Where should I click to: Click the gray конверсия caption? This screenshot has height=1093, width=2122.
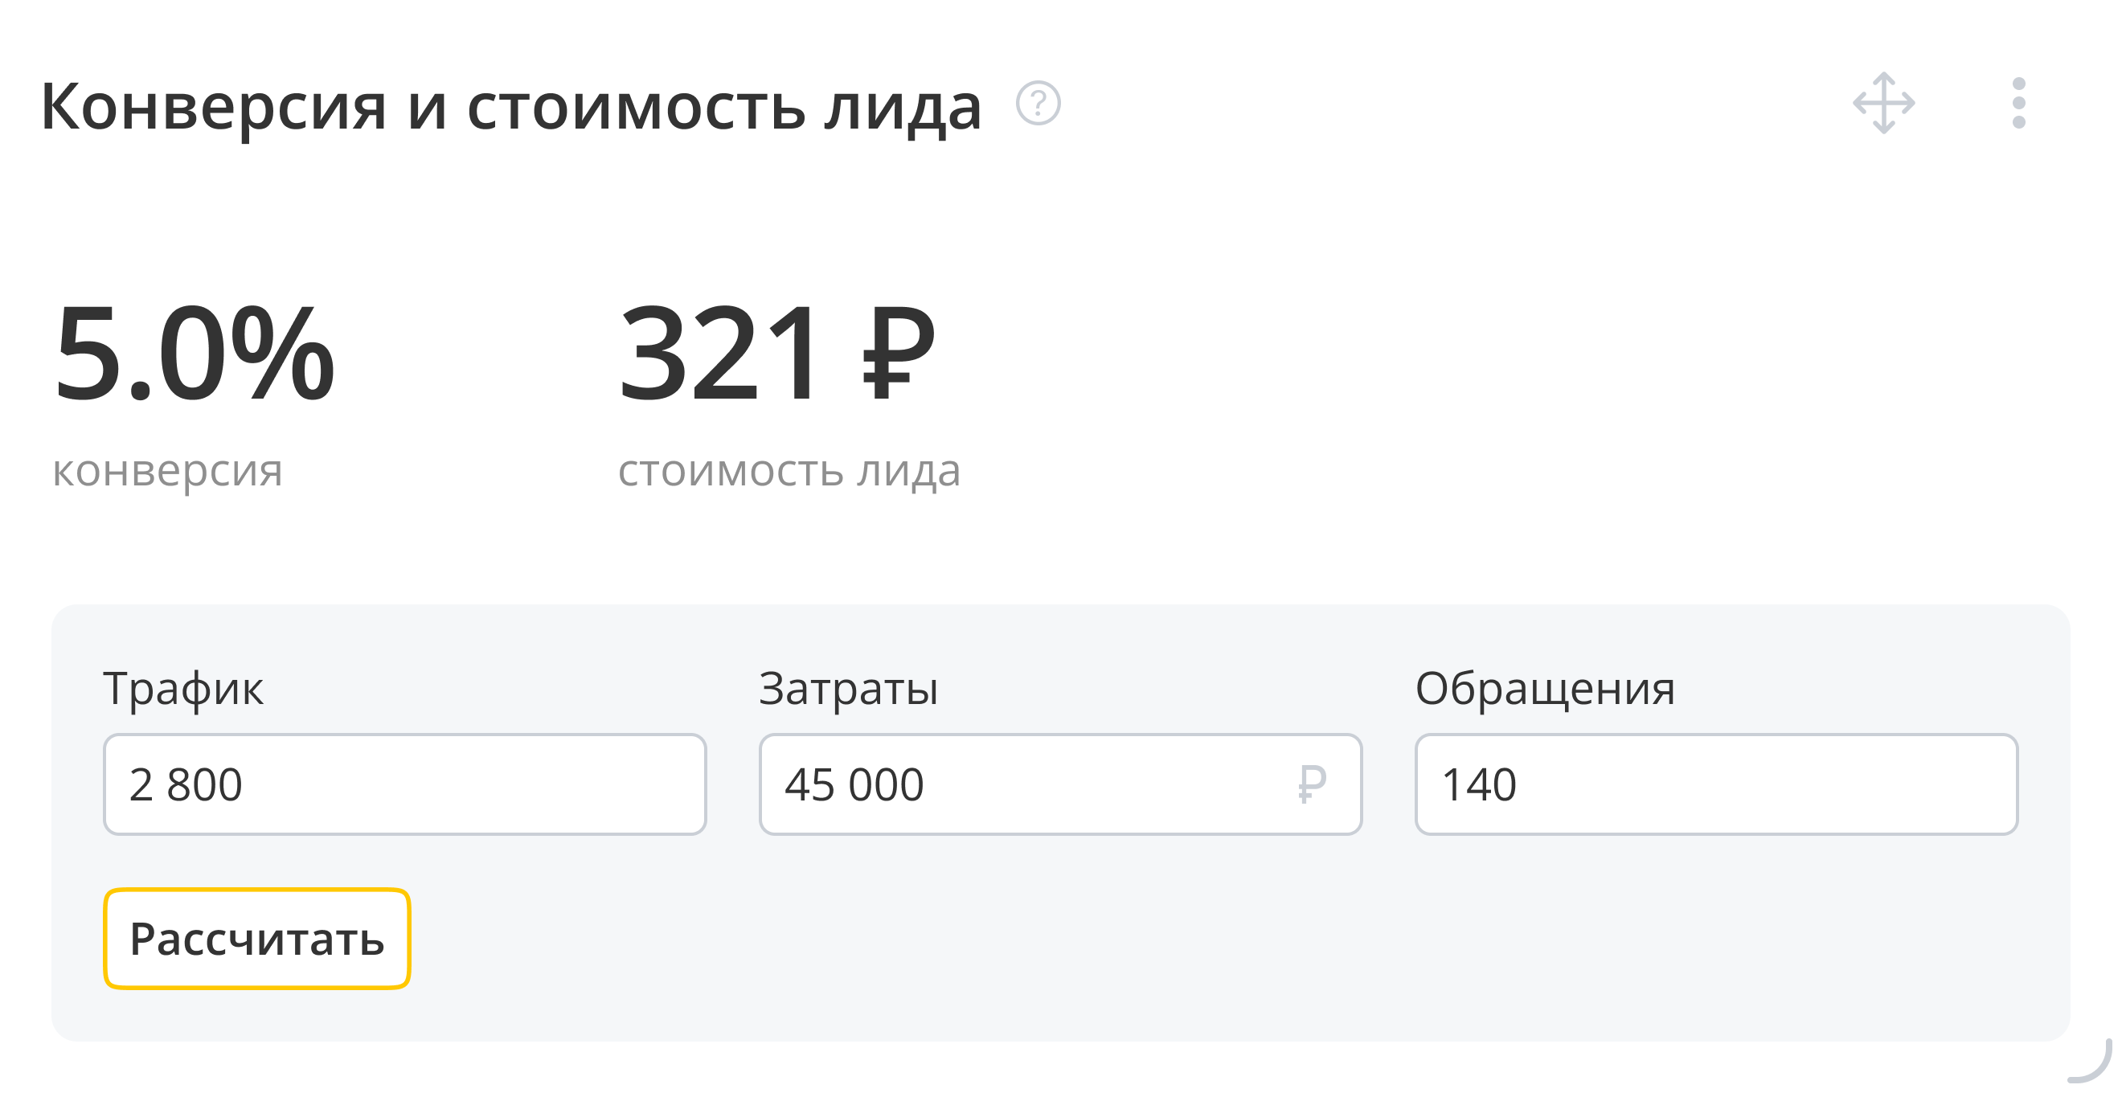tap(167, 471)
